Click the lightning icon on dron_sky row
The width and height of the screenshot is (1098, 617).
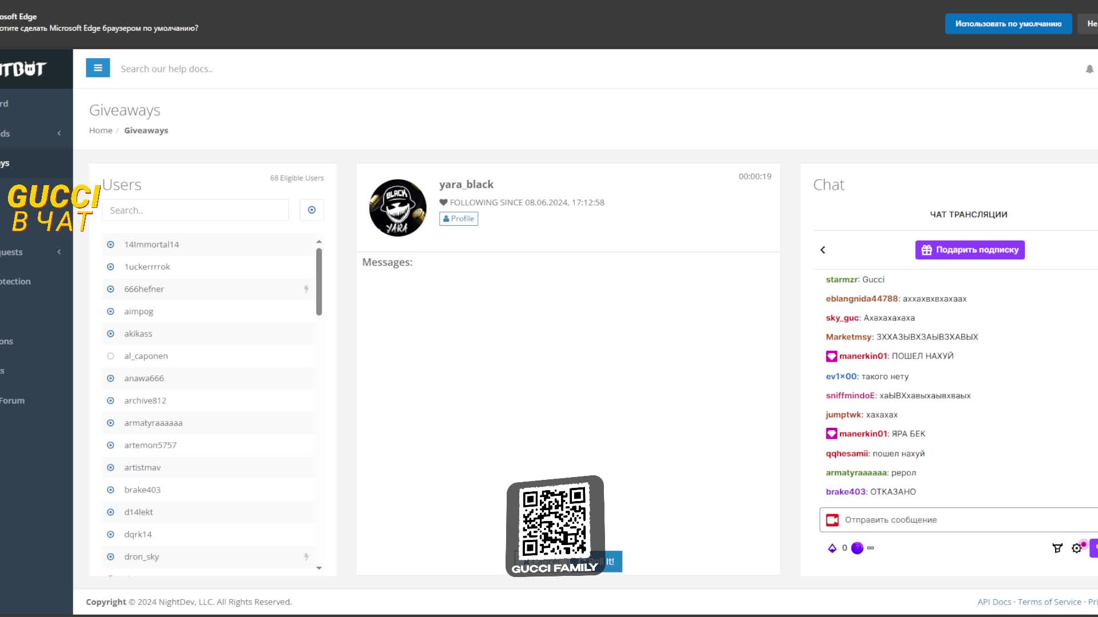[307, 556]
